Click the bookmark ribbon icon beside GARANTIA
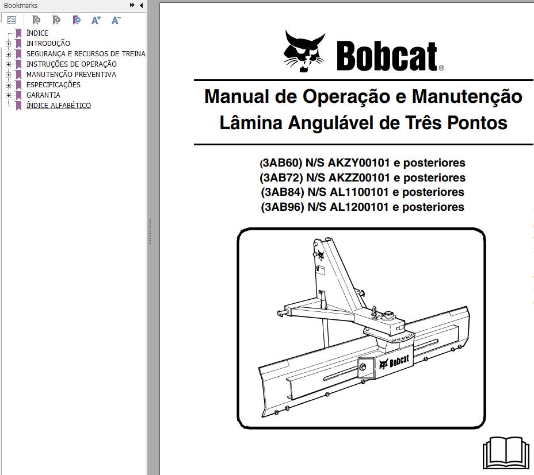Screen dimensions: 534x475 (19, 95)
